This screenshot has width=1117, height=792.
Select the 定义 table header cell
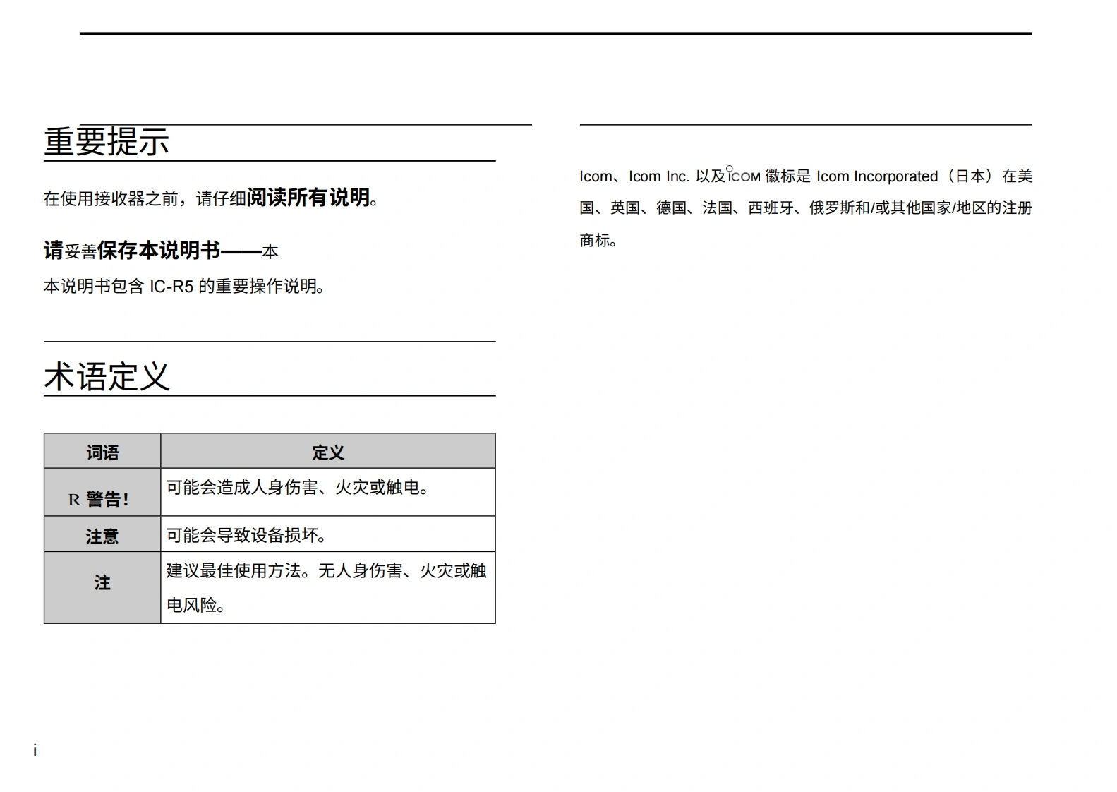click(x=327, y=452)
